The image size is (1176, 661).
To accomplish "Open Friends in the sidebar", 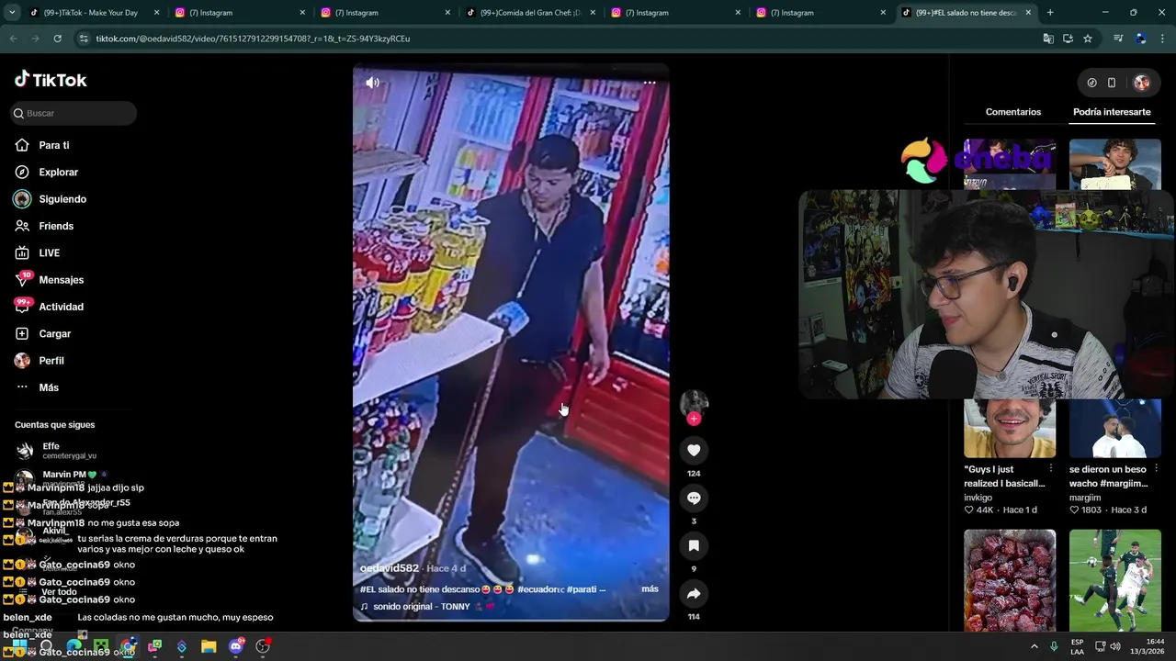I will click(56, 226).
